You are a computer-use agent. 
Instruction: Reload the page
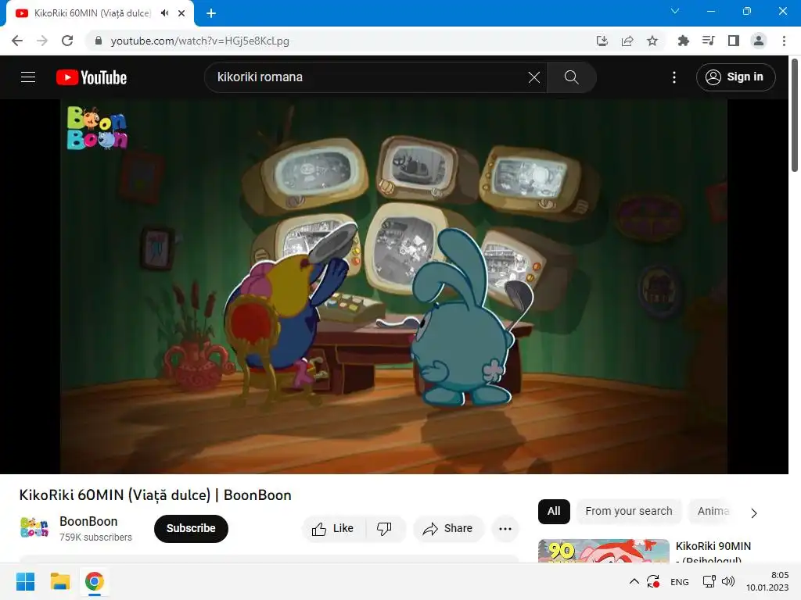pos(67,41)
